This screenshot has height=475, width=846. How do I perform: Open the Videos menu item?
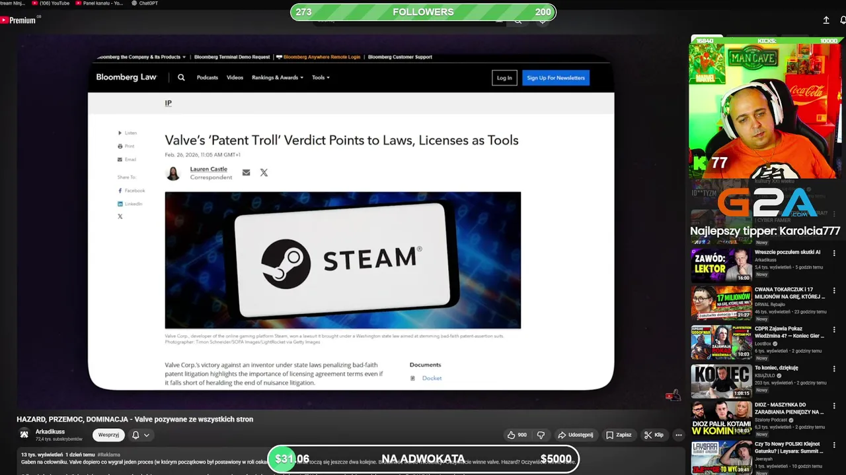[235, 77]
